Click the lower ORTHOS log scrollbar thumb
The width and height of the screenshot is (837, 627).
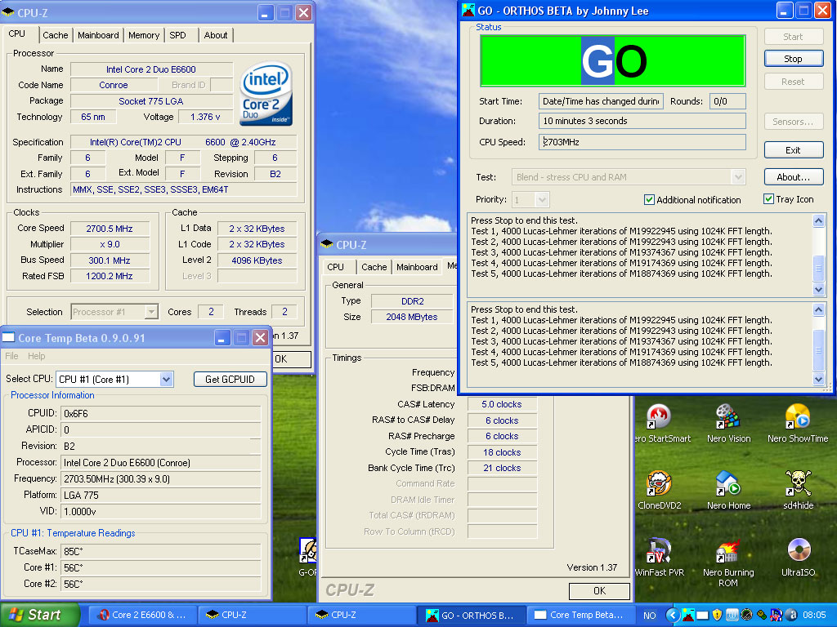(x=818, y=349)
